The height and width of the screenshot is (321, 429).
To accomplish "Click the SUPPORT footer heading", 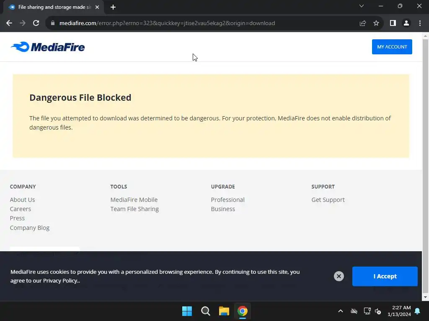I will click(x=323, y=187).
